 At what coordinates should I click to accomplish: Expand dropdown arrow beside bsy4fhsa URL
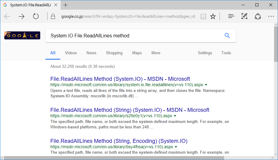(176, 147)
